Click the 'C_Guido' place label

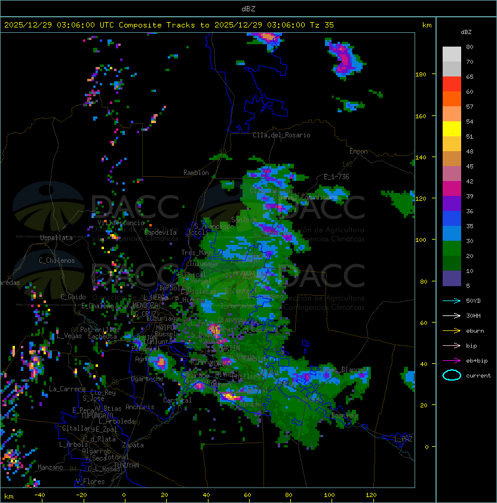[x=73, y=297]
